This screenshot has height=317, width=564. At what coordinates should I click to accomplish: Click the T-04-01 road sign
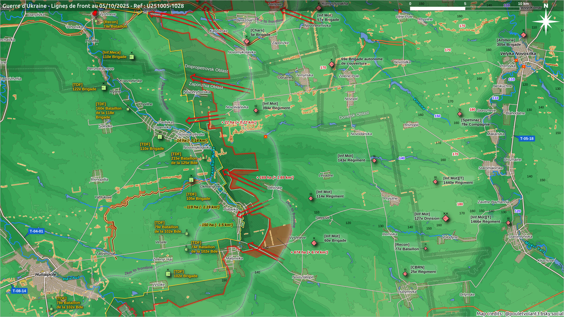click(36, 231)
